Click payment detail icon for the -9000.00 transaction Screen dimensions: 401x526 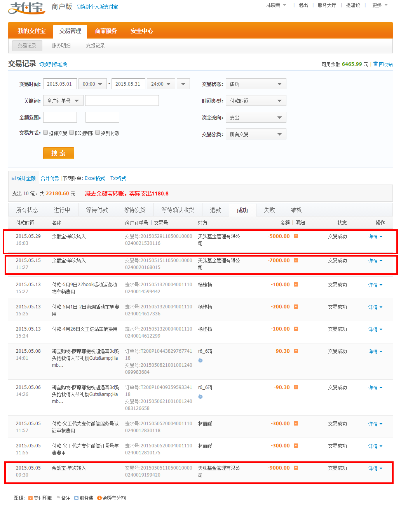296,468
